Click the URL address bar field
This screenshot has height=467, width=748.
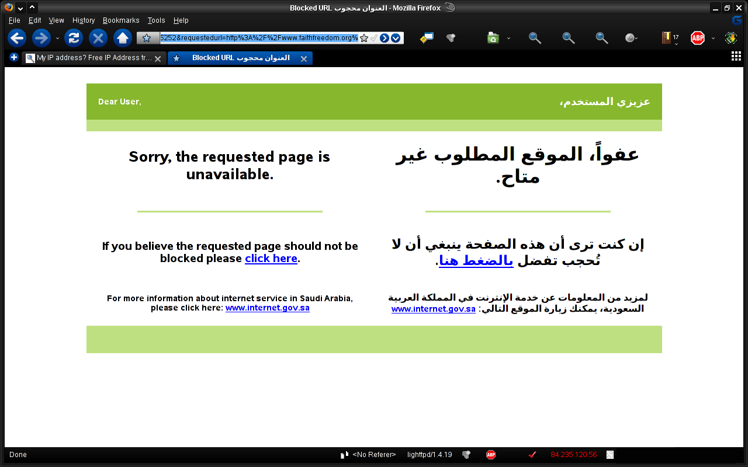(x=258, y=38)
